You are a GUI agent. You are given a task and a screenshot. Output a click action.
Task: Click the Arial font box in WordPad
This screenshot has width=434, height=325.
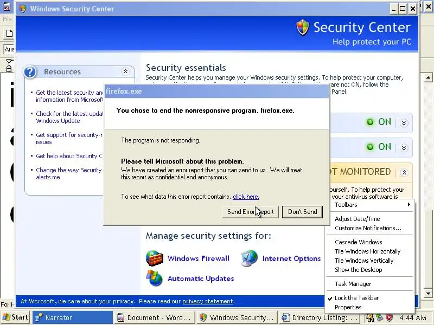tap(9, 49)
